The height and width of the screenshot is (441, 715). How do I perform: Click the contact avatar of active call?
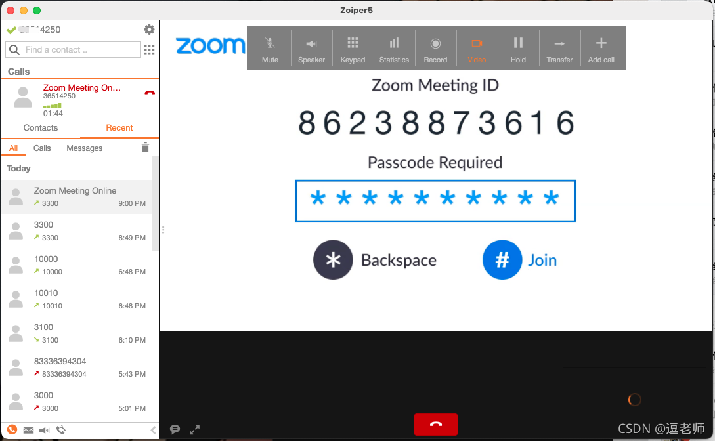[x=23, y=97]
